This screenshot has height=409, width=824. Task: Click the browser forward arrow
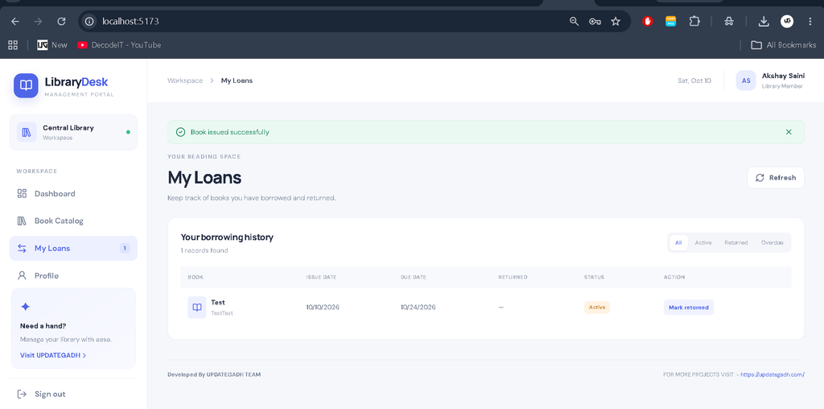click(x=38, y=22)
